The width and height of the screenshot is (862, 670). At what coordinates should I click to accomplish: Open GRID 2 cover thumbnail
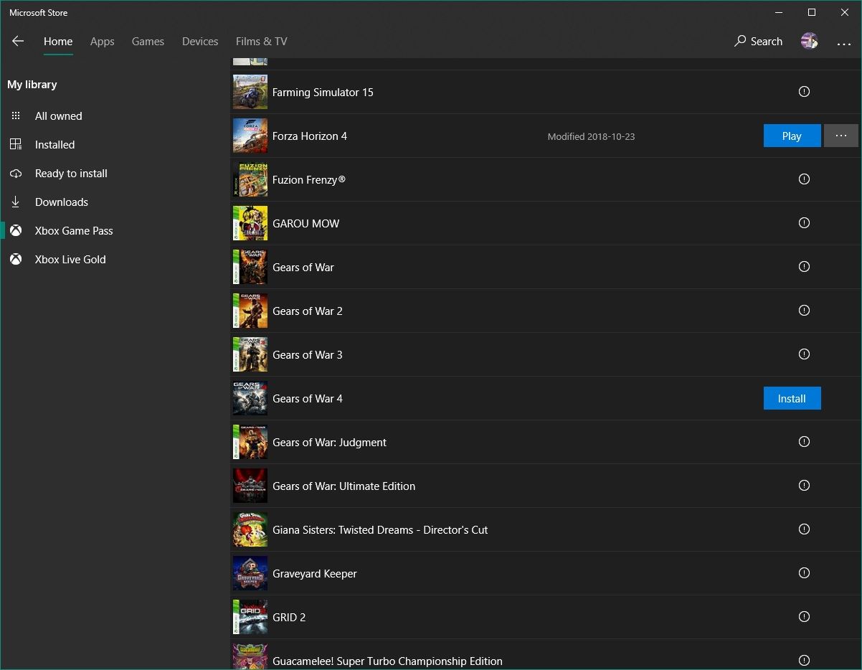250,617
